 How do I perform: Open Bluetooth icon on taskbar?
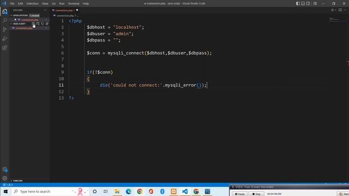[163, 191]
